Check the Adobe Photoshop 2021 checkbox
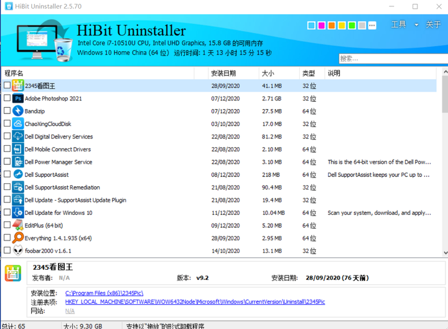This screenshot has height=329, width=448. (x=7, y=98)
